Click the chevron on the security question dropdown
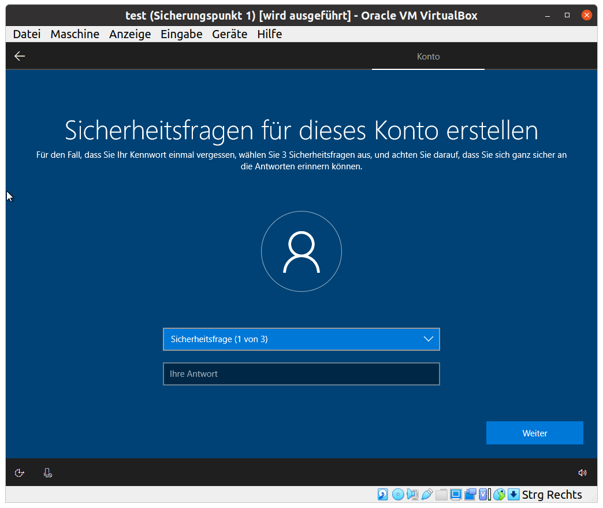This screenshot has width=603, height=508. pyautogui.click(x=429, y=339)
